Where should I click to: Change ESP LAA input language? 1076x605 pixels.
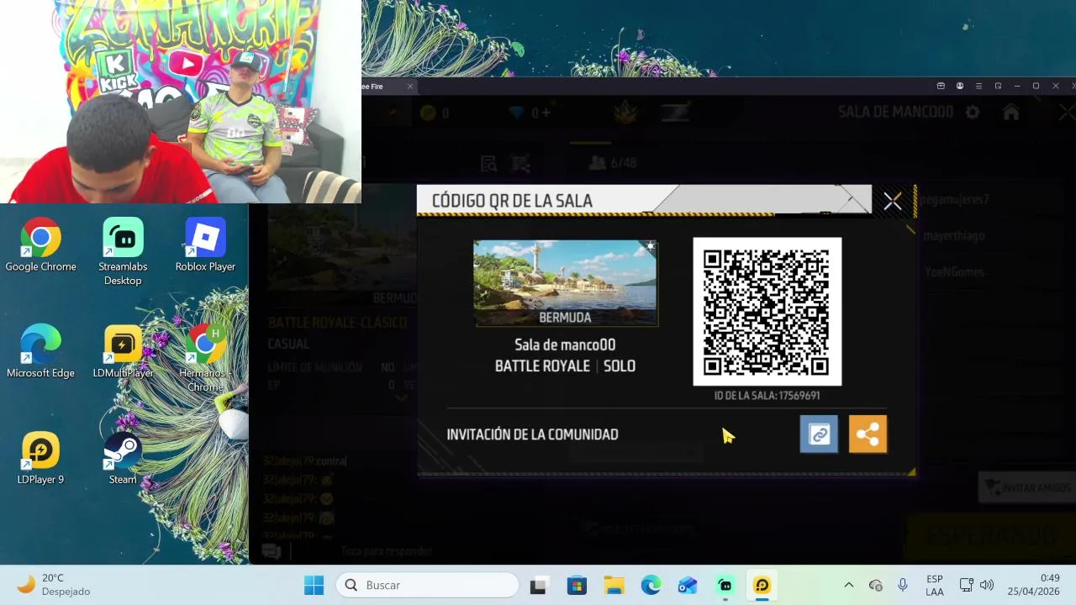click(x=934, y=585)
